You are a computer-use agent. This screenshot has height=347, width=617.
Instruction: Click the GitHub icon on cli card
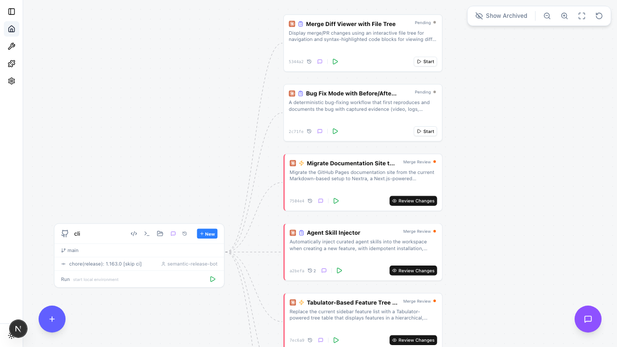pyautogui.click(x=65, y=234)
